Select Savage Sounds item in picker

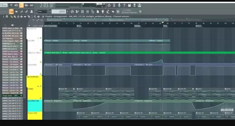point(12,95)
